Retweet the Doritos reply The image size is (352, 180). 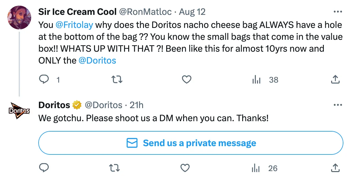115,168
